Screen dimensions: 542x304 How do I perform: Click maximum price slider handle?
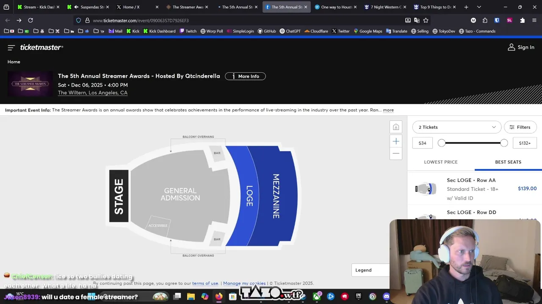click(504, 143)
